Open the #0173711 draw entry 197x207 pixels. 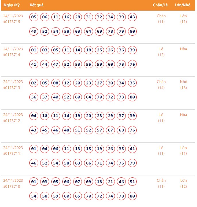(12, 153)
